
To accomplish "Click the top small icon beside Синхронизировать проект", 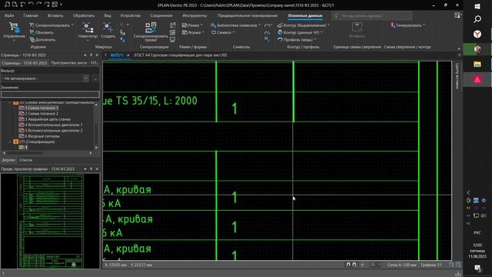I will tap(172, 25).
